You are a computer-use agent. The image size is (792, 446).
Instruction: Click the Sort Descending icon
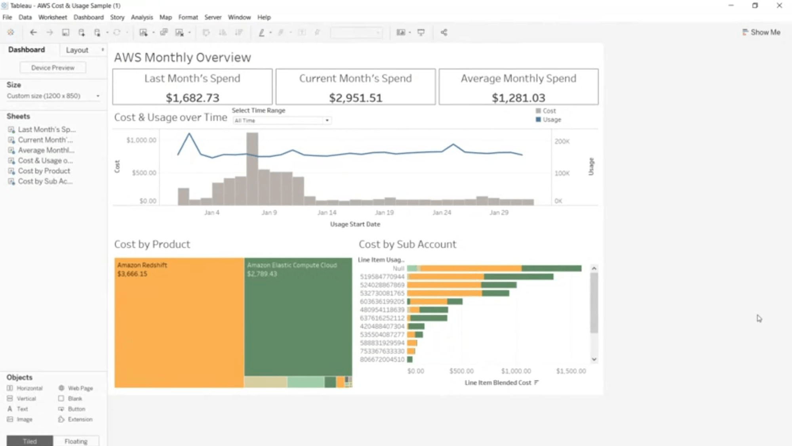(x=239, y=33)
